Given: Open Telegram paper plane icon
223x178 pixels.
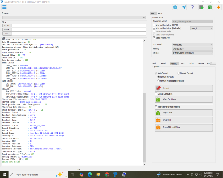Looking at the screenshot, I should (184, 7).
